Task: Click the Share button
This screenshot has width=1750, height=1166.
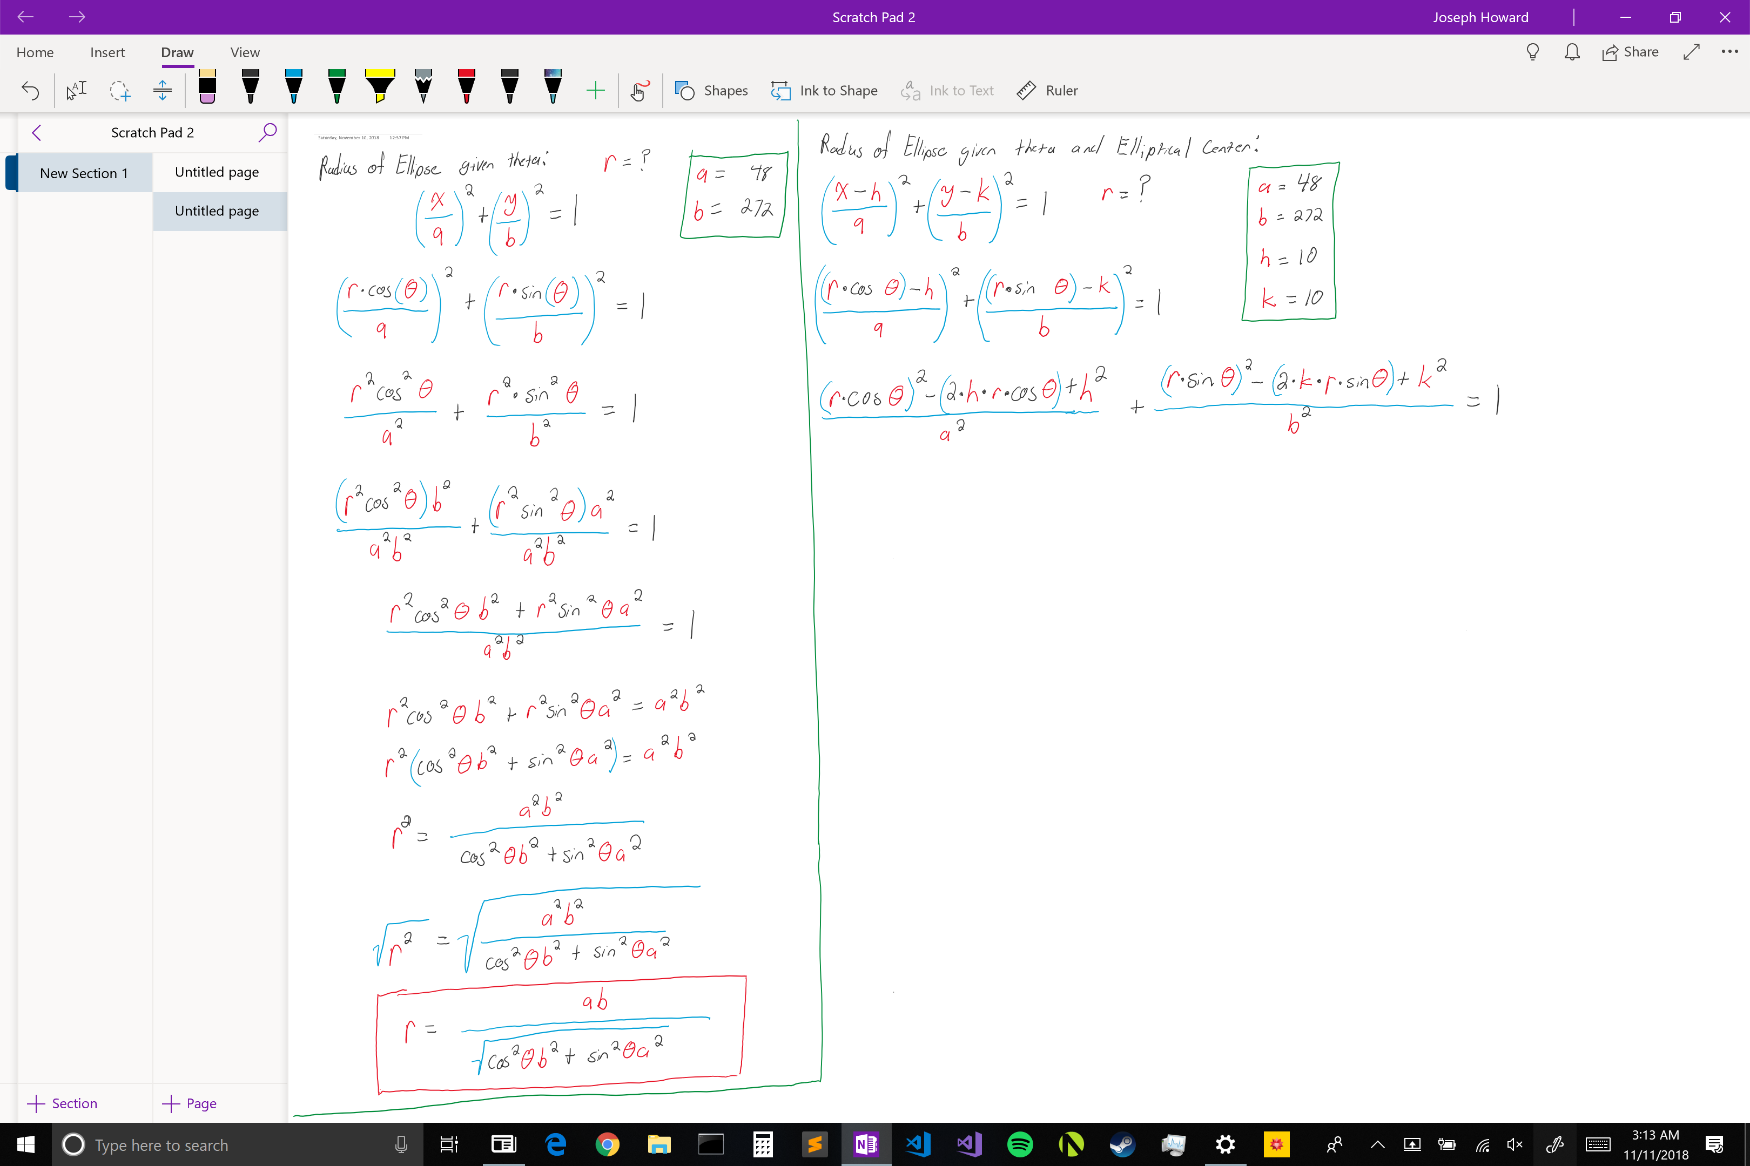Action: (1630, 52)
